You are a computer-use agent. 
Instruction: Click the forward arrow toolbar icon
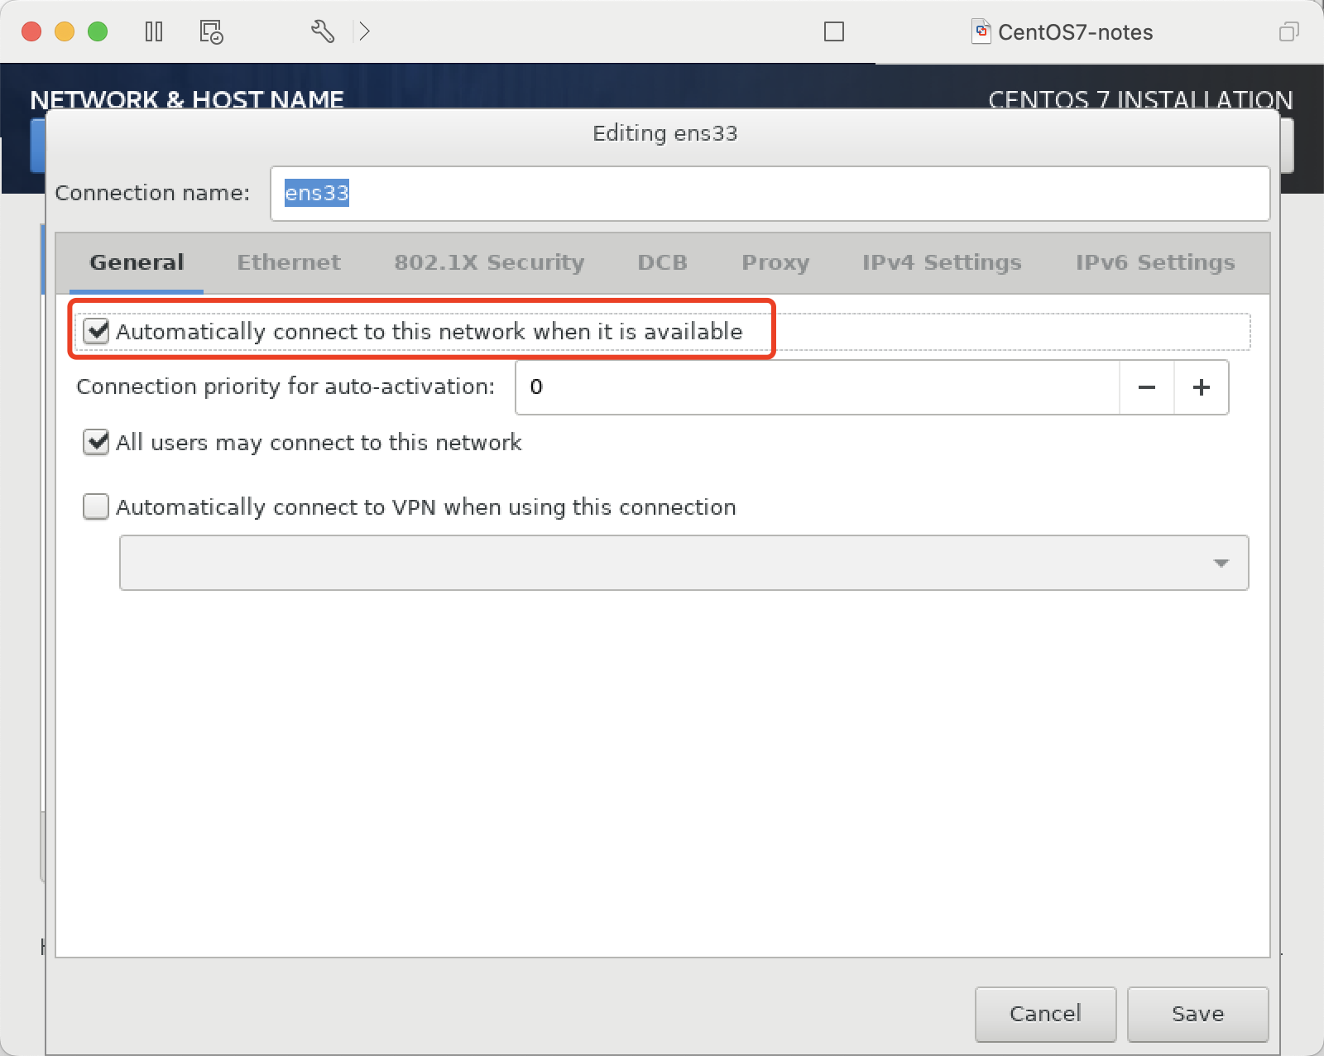click(364, 31)
